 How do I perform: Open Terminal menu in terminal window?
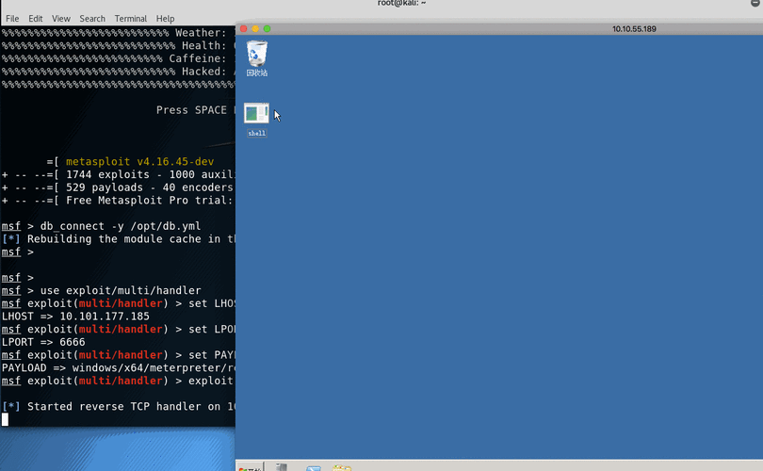coord(130,19)
